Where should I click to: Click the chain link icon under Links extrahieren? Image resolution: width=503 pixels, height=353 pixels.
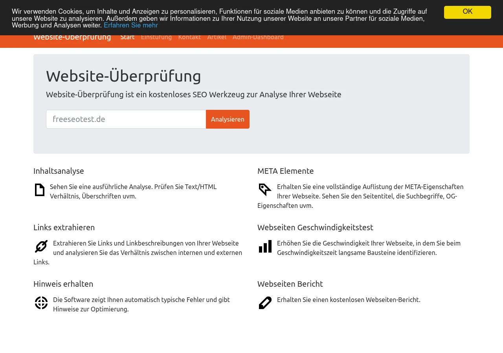[41, 246]
